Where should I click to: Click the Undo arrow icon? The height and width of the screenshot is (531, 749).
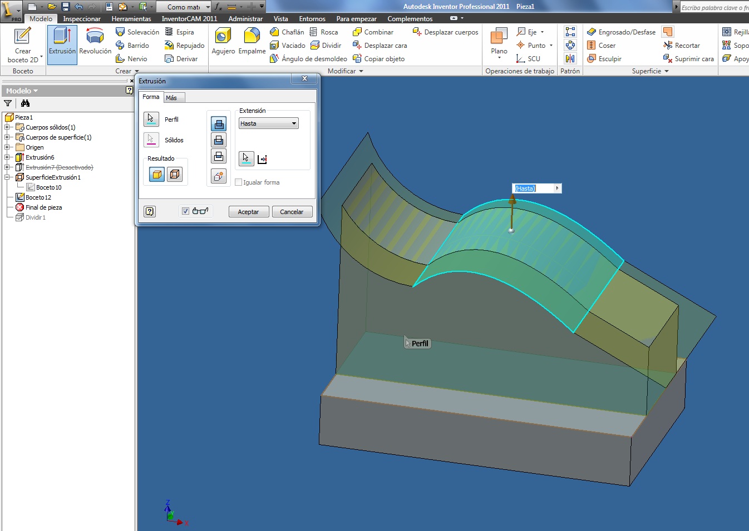[x=78, y=7]
